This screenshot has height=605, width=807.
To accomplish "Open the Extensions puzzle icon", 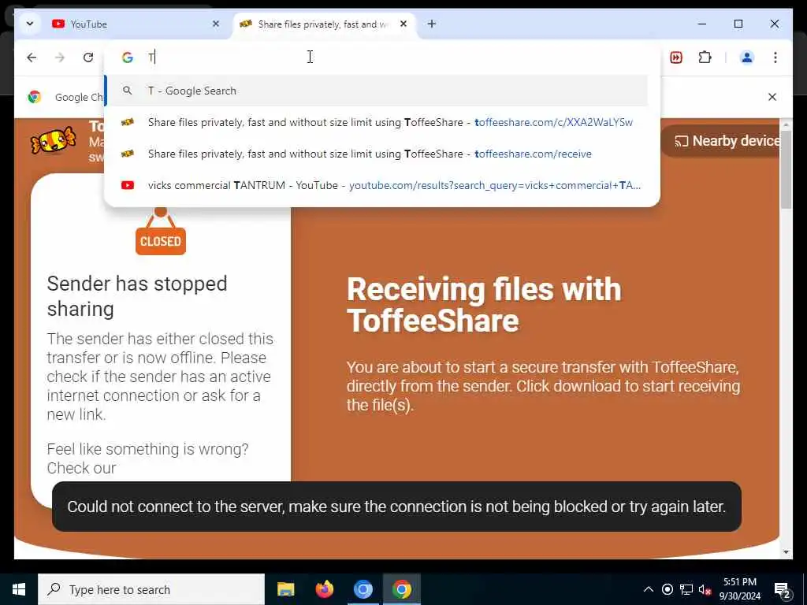I will 705,58.
